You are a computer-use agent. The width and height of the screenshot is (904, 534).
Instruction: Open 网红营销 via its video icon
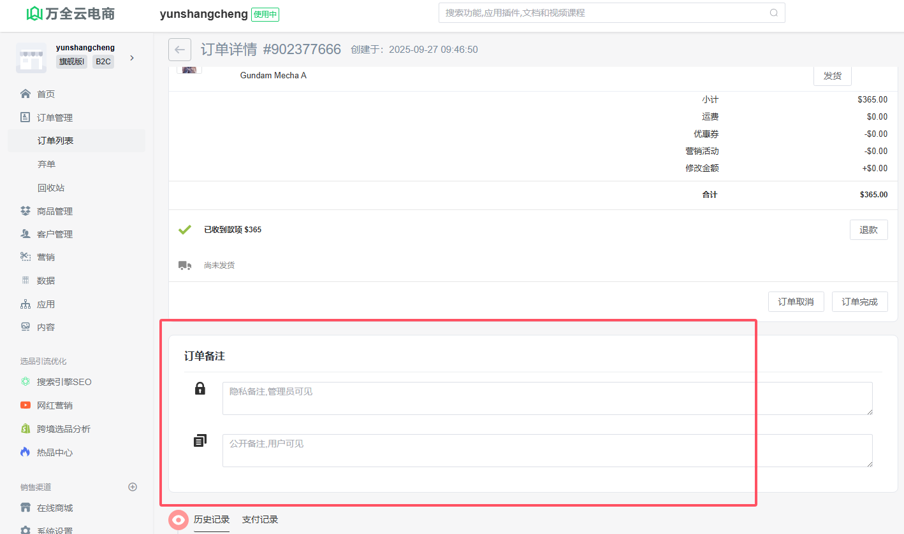[x=26, y=405]
